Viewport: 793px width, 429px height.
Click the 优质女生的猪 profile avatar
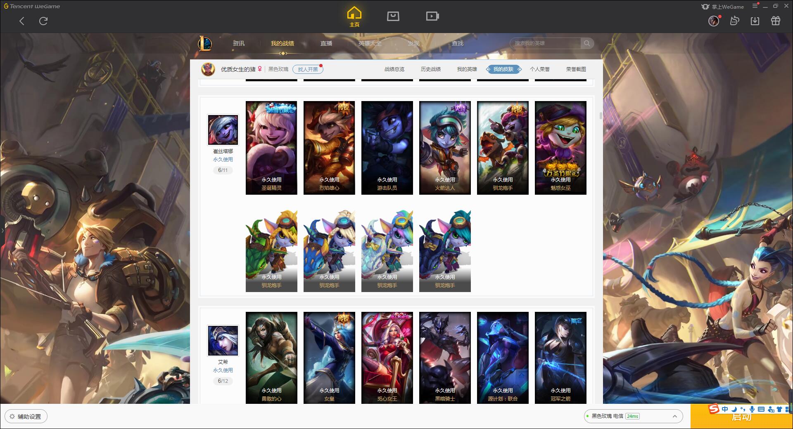(208, 69)
